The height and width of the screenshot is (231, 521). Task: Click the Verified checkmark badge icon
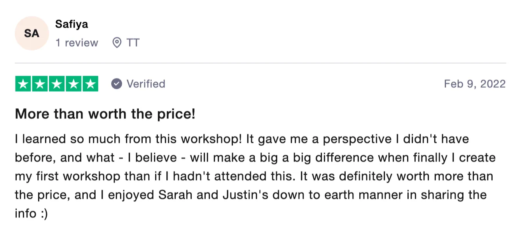pyautogui.click(x=117, y=84)
